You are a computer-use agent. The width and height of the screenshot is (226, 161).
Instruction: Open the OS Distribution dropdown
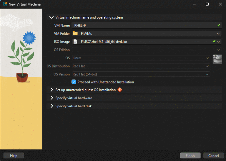tap(207, 66)
